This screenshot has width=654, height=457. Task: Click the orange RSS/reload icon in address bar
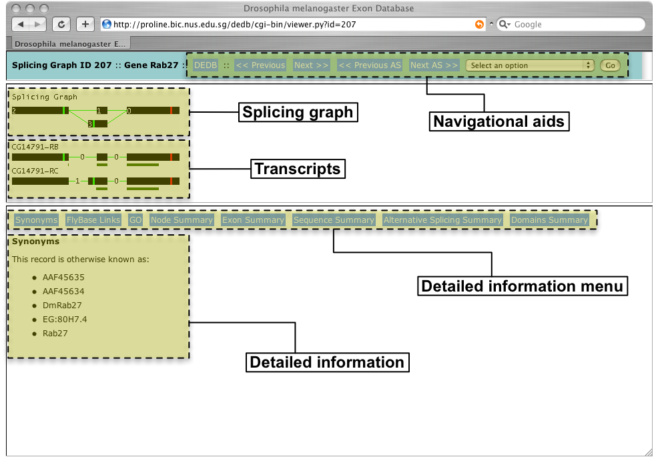pyautogui.click(x=480, y=24)
